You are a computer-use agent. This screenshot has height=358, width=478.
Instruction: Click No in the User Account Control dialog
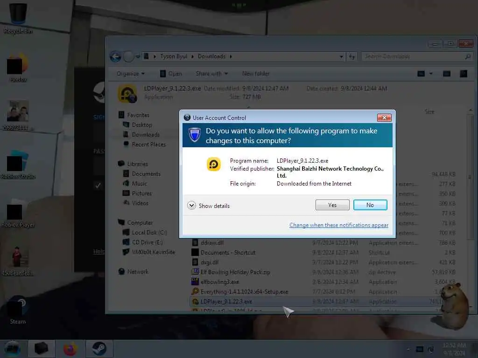click(x=370, y=205)
